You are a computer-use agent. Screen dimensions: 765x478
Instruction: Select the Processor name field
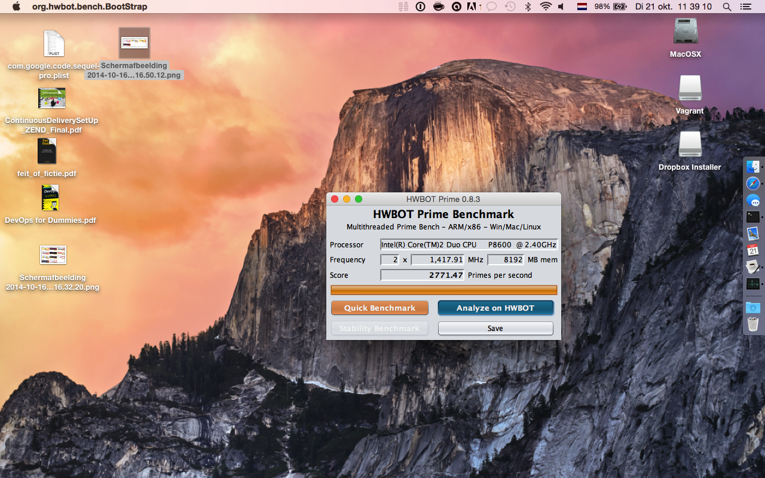469,244
